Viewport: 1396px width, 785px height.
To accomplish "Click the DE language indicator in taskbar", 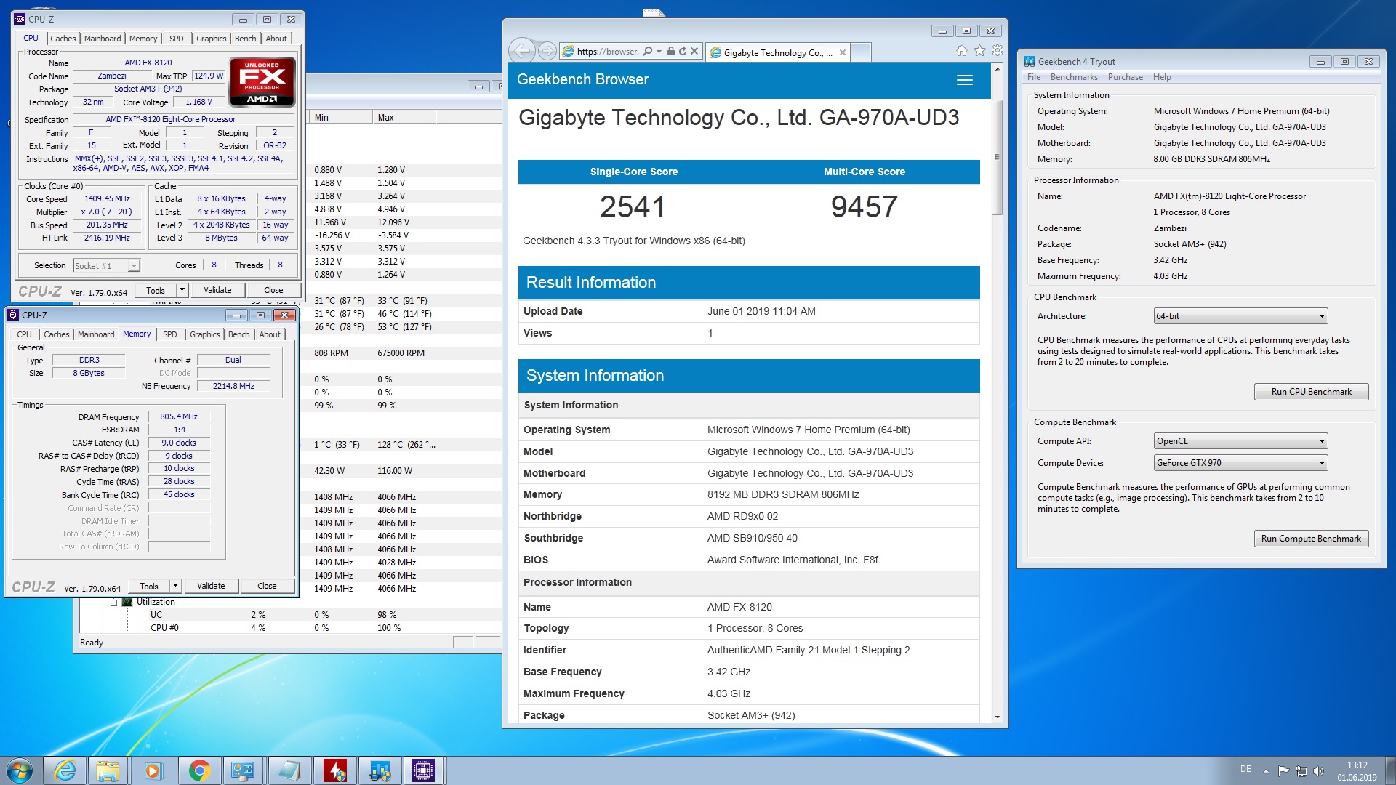I will point(1245,769).
